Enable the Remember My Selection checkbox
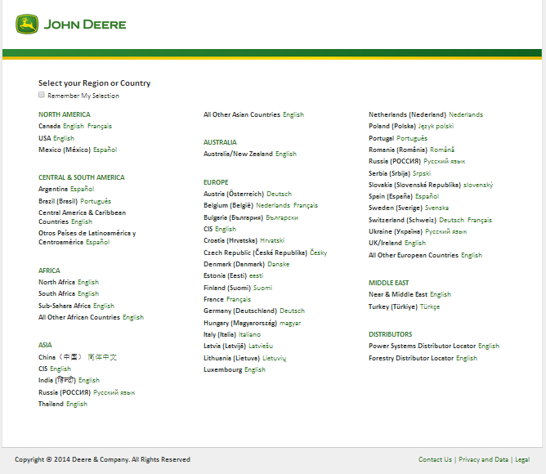The width and height of the screenshot is (546, 474). coord(42,95)
